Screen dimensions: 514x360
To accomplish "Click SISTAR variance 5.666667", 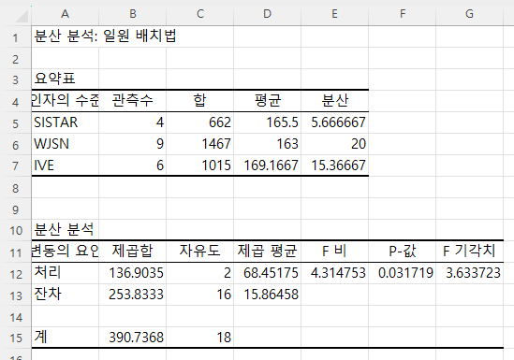I will (334, 122).
